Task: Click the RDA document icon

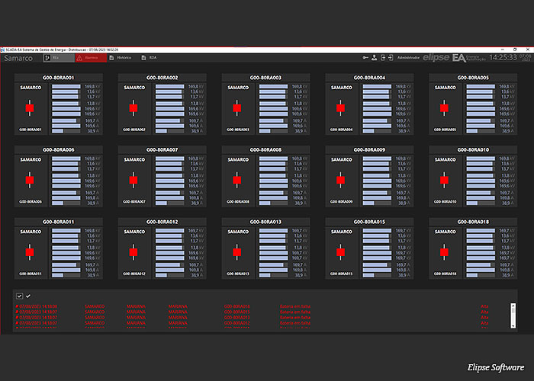Action: pos(143,58)
